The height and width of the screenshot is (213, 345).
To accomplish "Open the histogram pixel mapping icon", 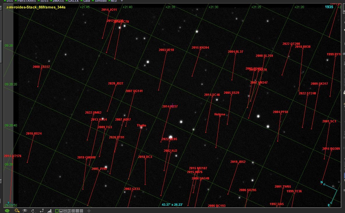I will [x=49, y=211].
